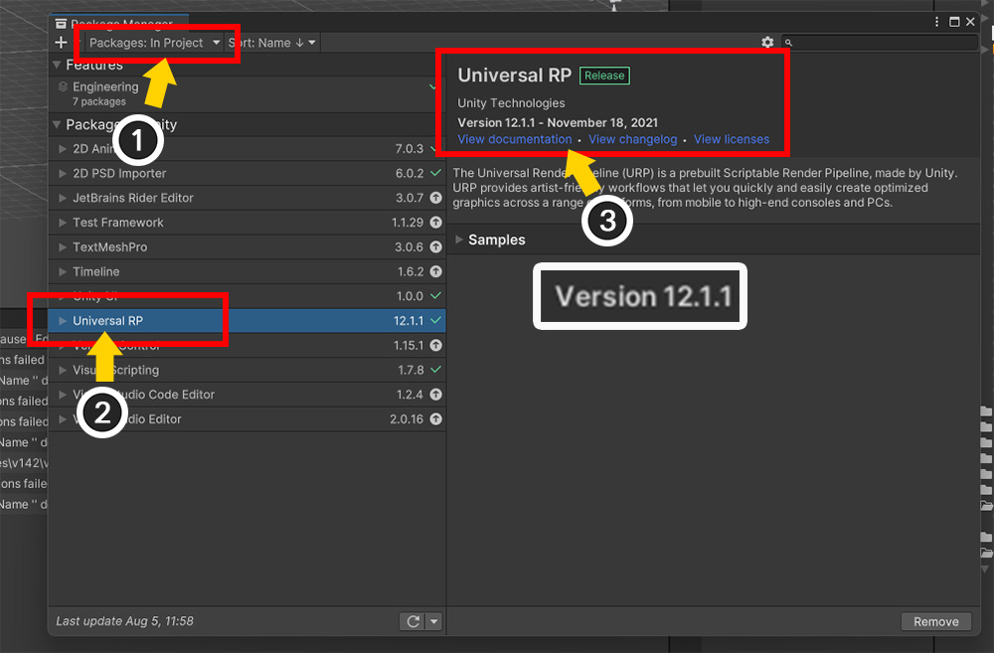
Task: Click update icon for TextMeshPro
Action: 436,247
